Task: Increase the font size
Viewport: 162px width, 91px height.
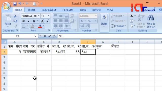Action: coord(43,21)
